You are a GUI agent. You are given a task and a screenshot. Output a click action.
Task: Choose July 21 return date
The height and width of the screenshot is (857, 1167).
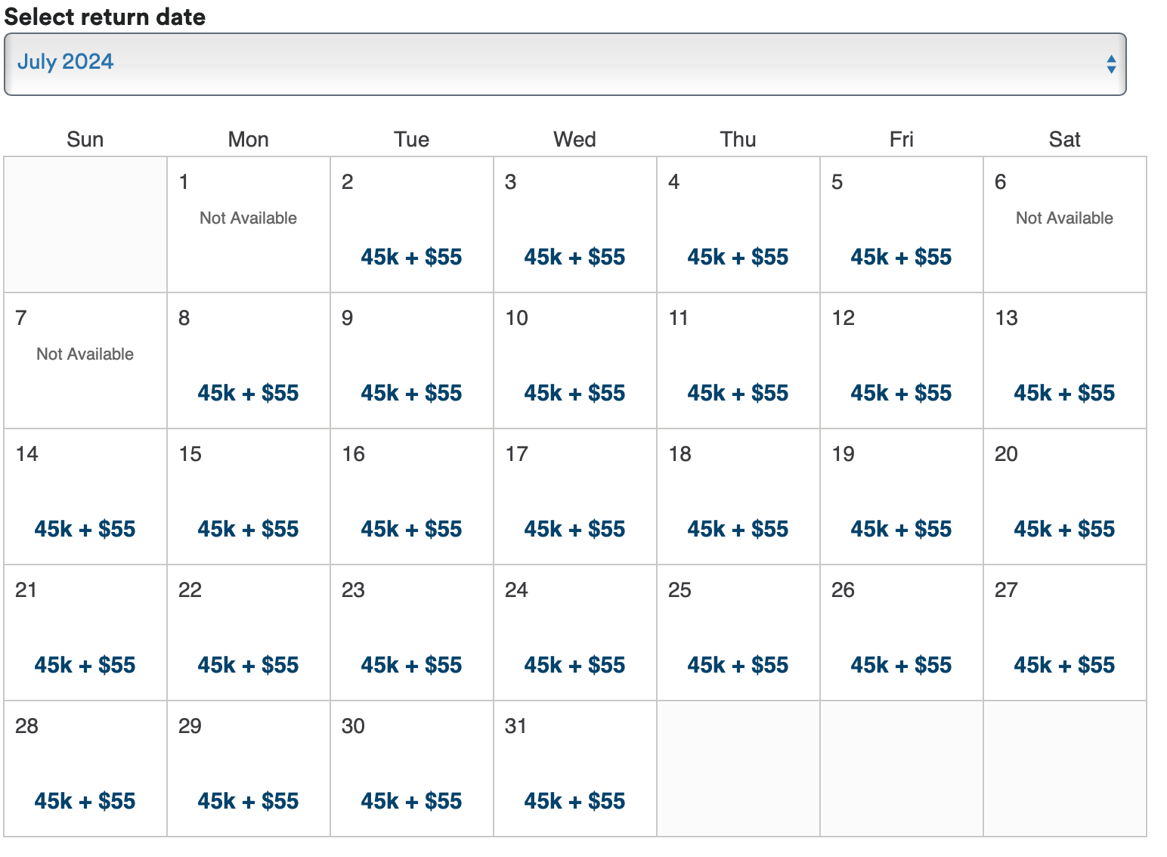(x=85, y=665)
